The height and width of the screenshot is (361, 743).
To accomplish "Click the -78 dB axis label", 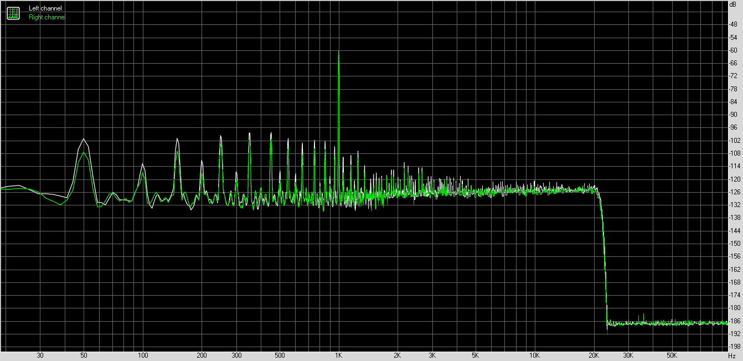I will coord(734,89).
